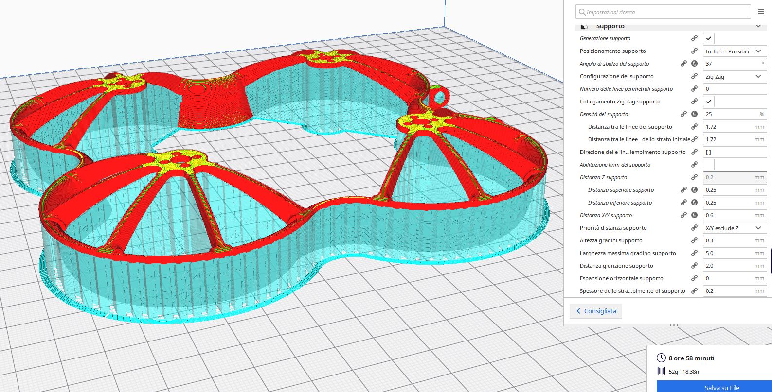The width and height of the screenshot is (772, 392).
Task: Click the 'Supporto' section title
Action: [x=610, y=26]
